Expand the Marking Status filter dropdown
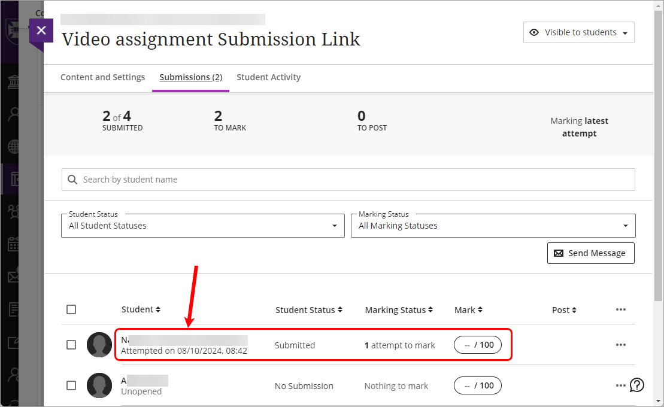This screenshot has width=664, height=407. coord(493,226)
